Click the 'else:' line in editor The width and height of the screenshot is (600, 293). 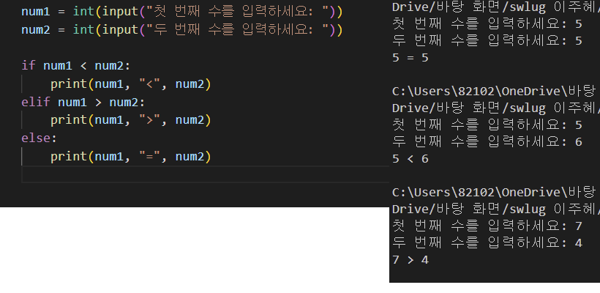click(39, 138)
